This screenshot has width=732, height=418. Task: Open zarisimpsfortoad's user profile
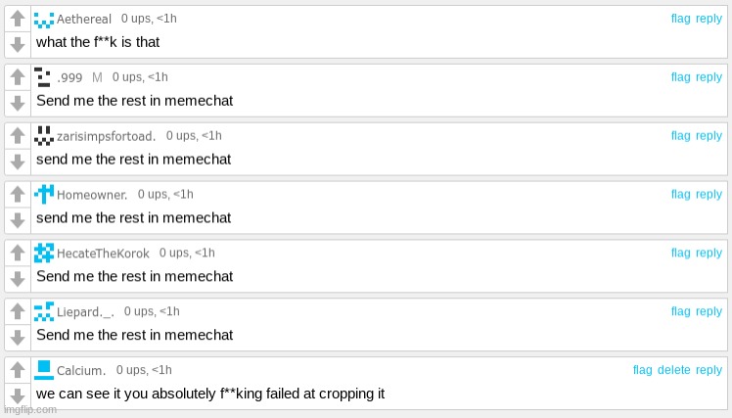click(106, 136)
